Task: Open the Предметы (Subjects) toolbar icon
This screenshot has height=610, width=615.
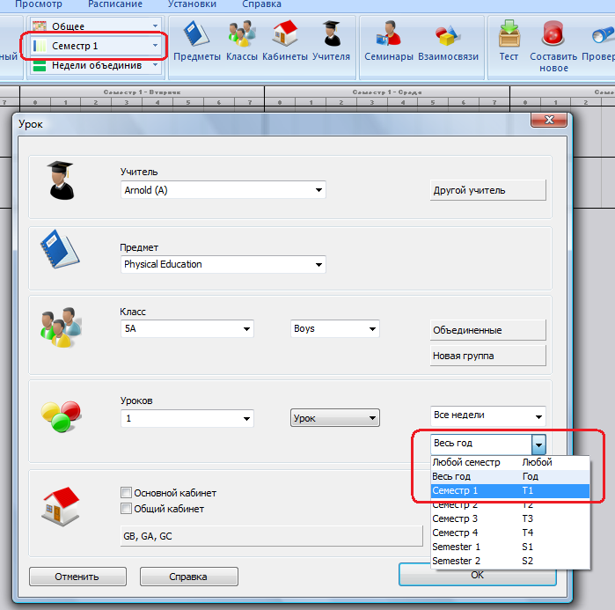Action: (196, 40)
